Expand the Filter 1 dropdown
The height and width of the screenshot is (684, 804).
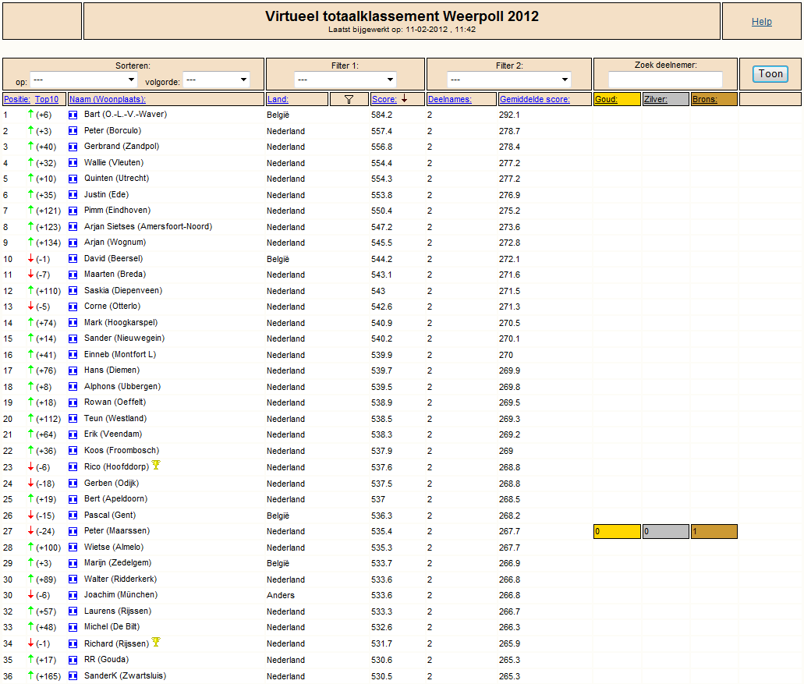coord(345,80)
